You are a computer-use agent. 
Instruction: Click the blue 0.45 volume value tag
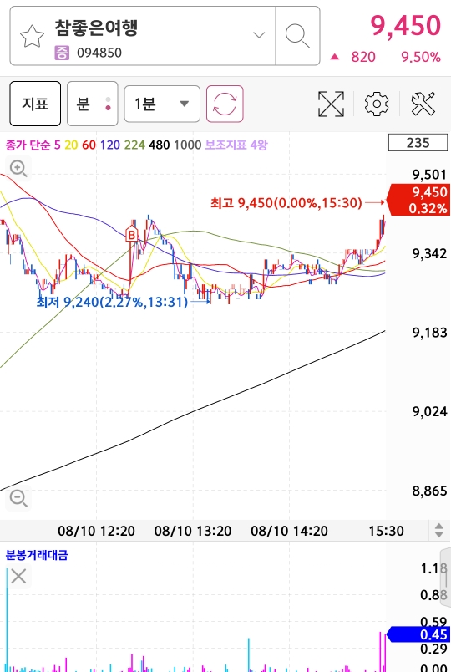point(418,634)
